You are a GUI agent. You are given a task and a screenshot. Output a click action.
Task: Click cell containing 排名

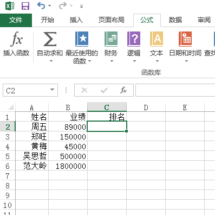point(107,117)
